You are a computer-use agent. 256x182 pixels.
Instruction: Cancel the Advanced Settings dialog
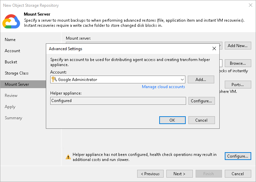click(x=201, y=120)
